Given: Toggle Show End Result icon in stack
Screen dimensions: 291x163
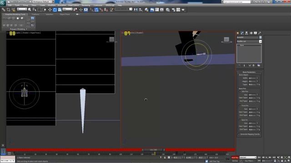Looking at the screenshot, I should click(244, 65).
